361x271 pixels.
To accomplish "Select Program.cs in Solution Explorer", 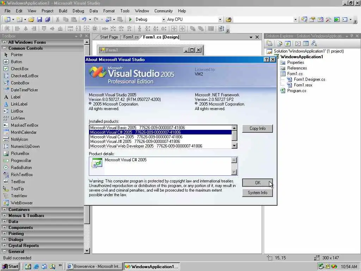I will (x=296, y=91).
